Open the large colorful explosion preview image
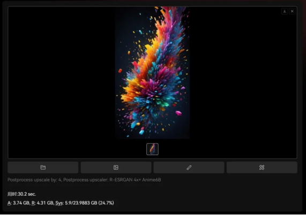 152,72
